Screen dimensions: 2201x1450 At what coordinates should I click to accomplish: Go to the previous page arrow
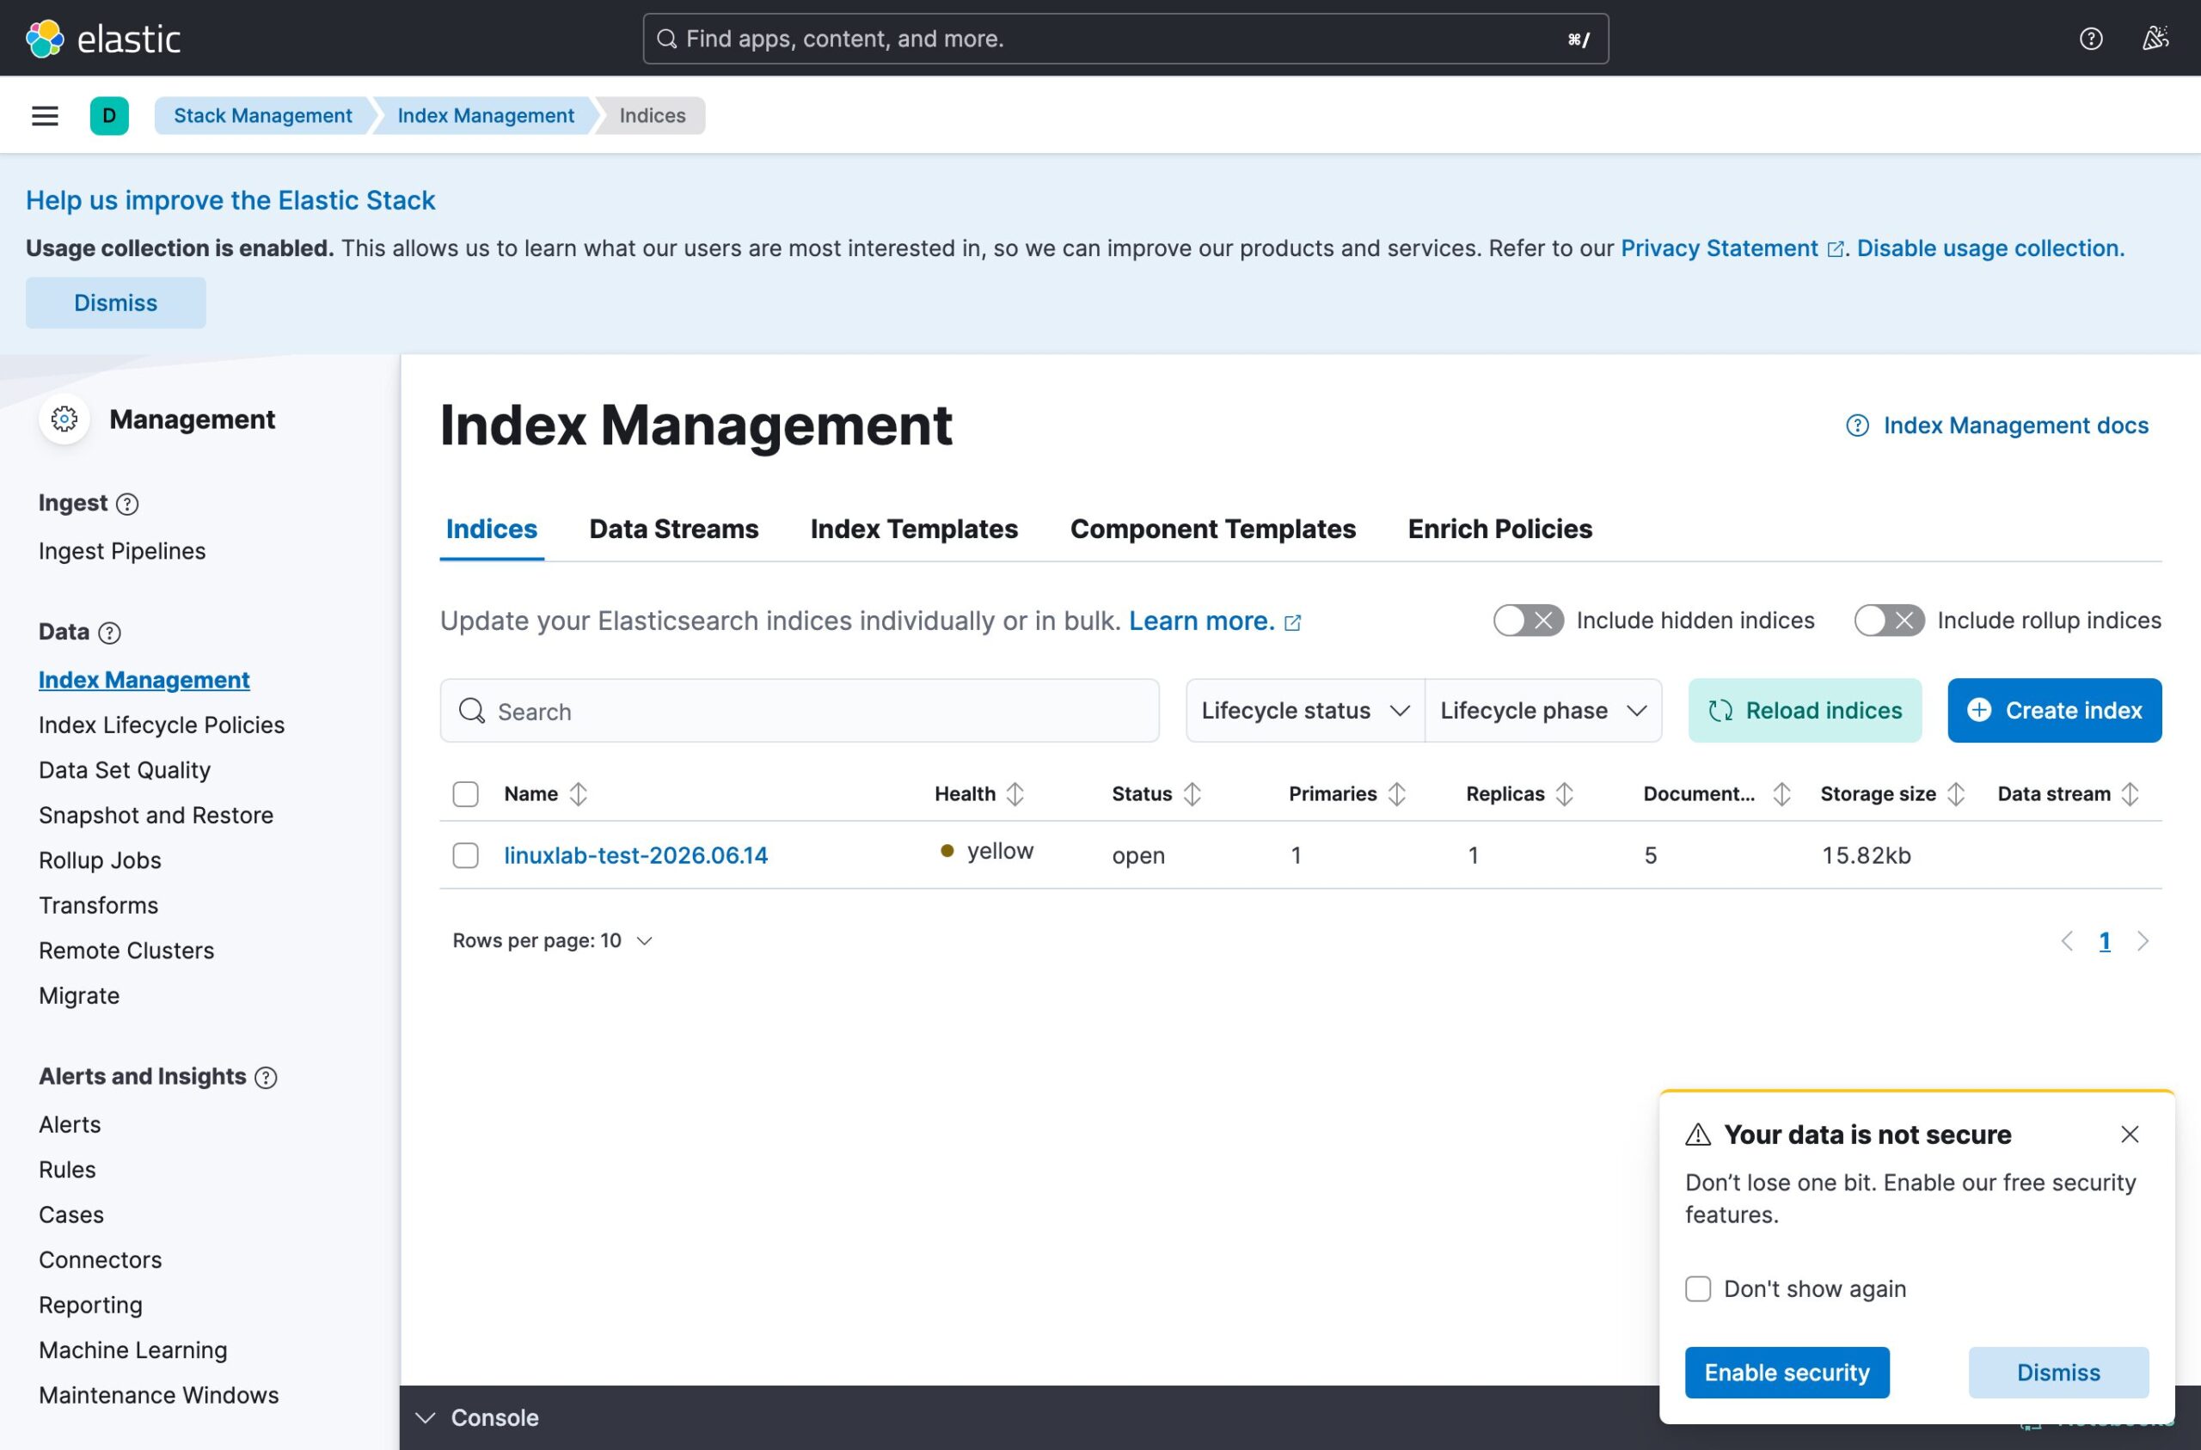2067,941
